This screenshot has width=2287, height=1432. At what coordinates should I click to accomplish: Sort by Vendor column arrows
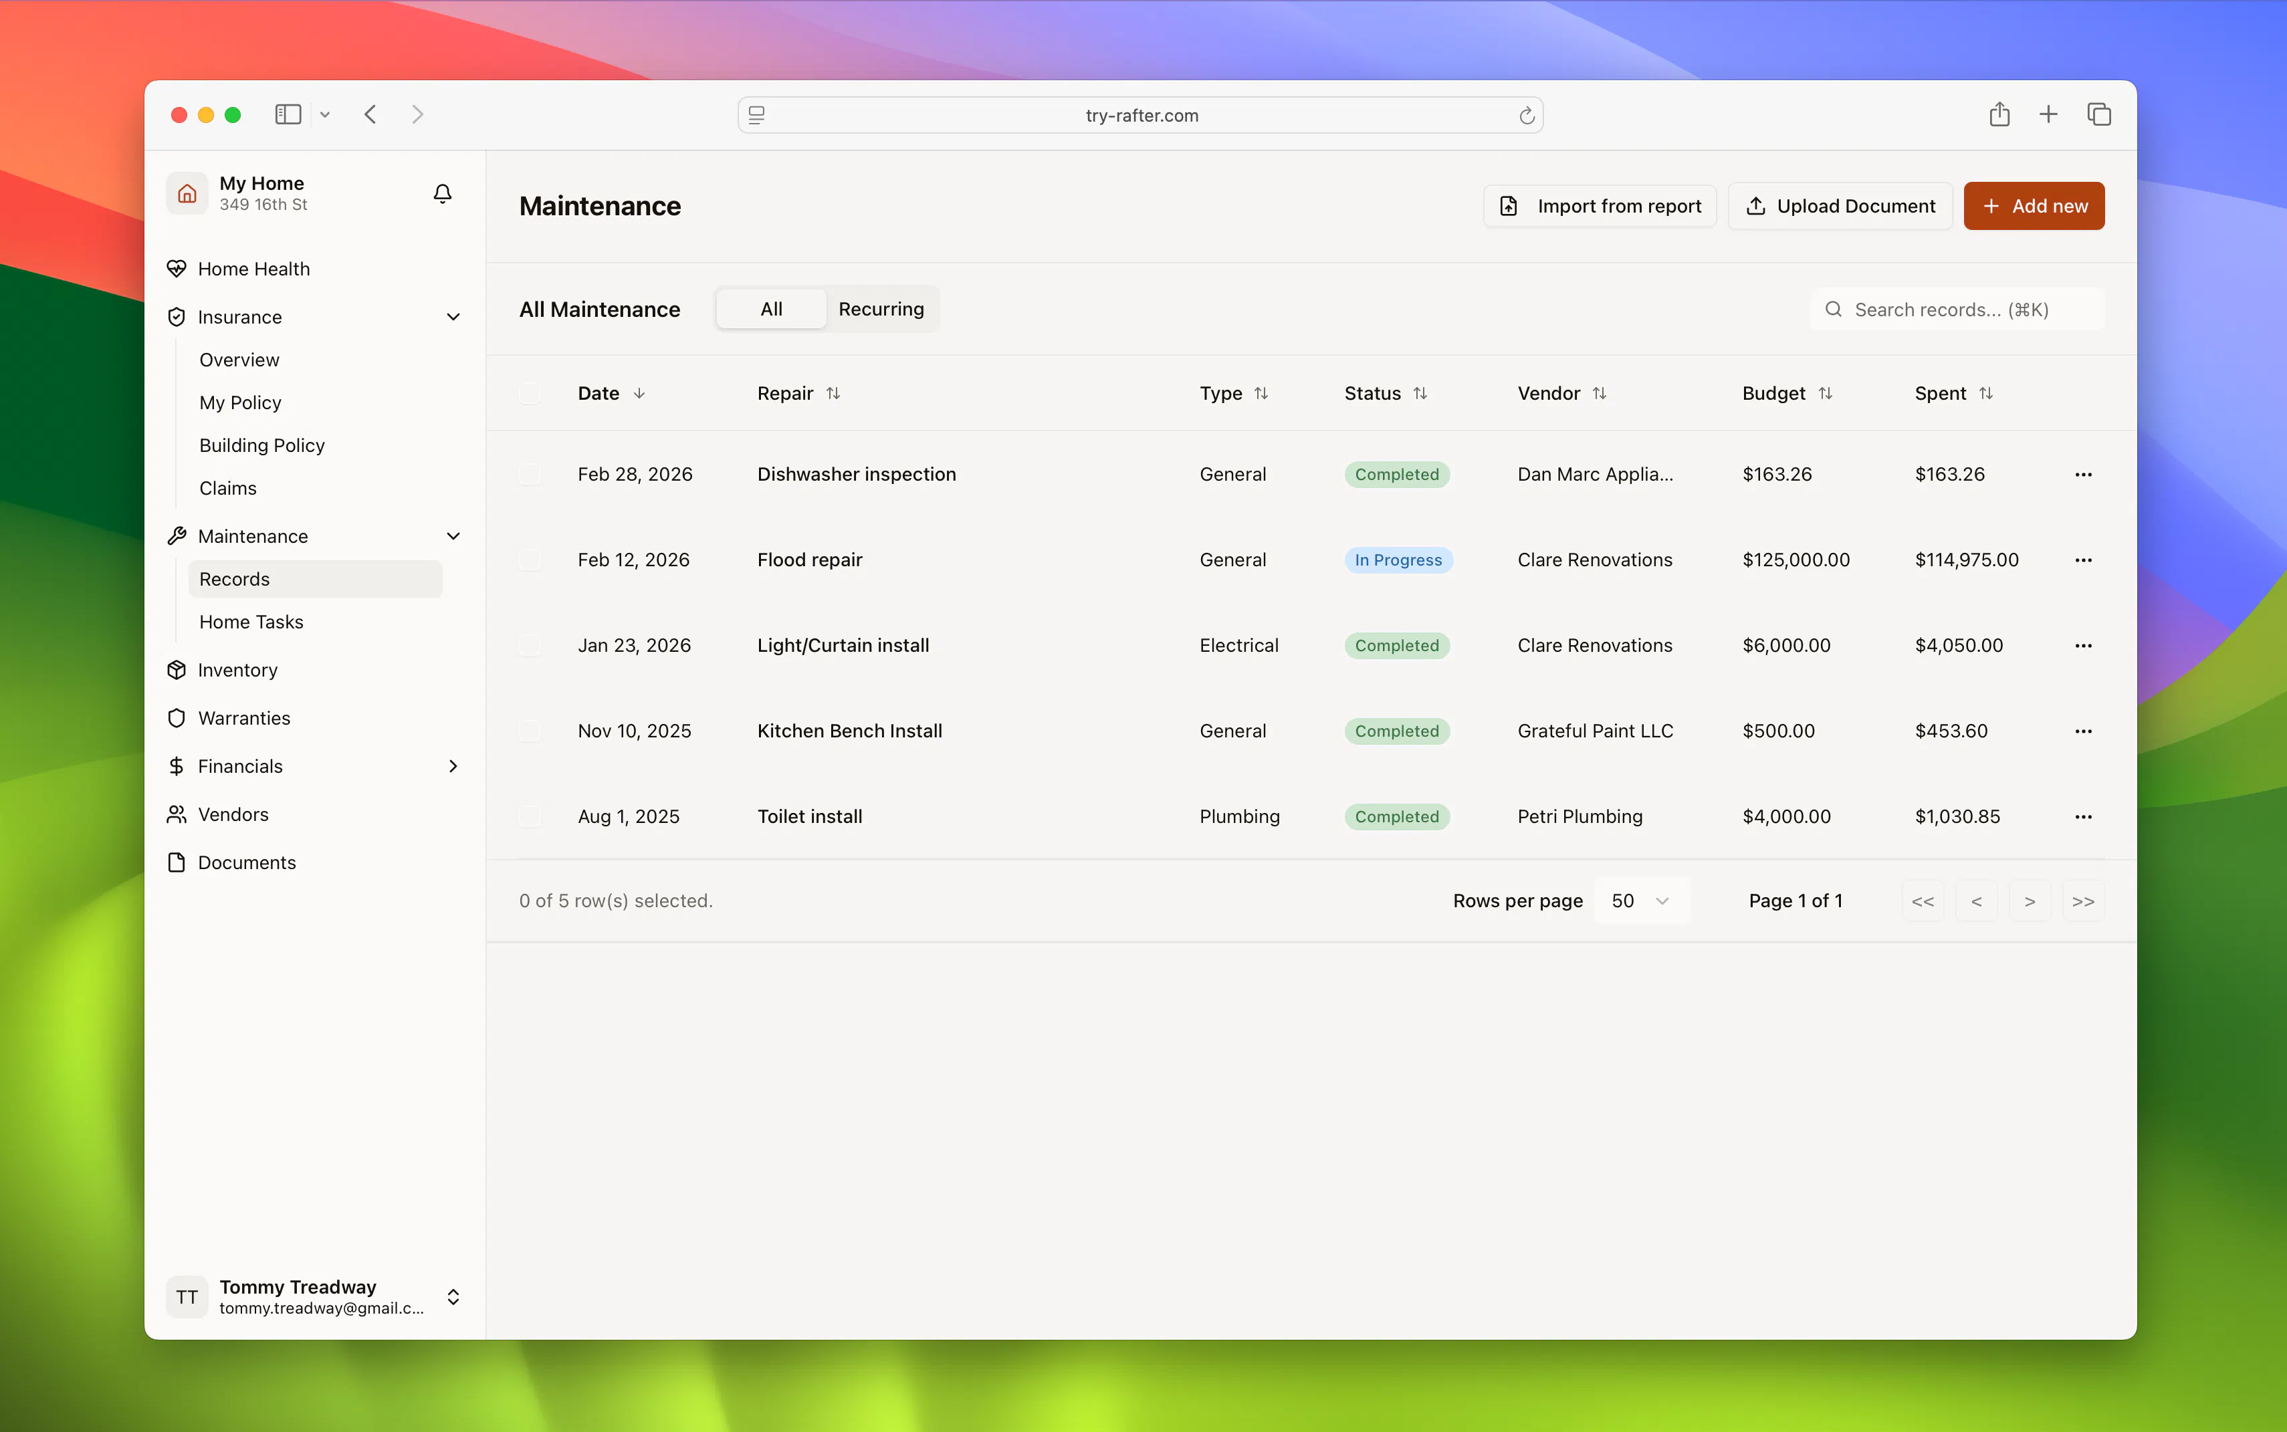pyautogui.click(x=1599, y=393)
